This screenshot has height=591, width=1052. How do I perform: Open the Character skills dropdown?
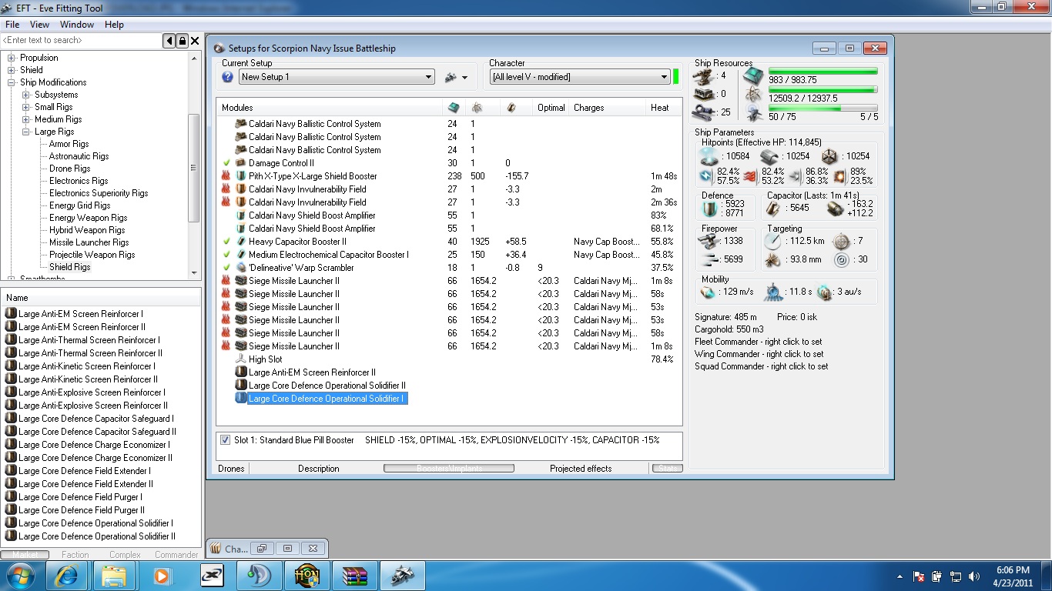[x=664, y=77]
